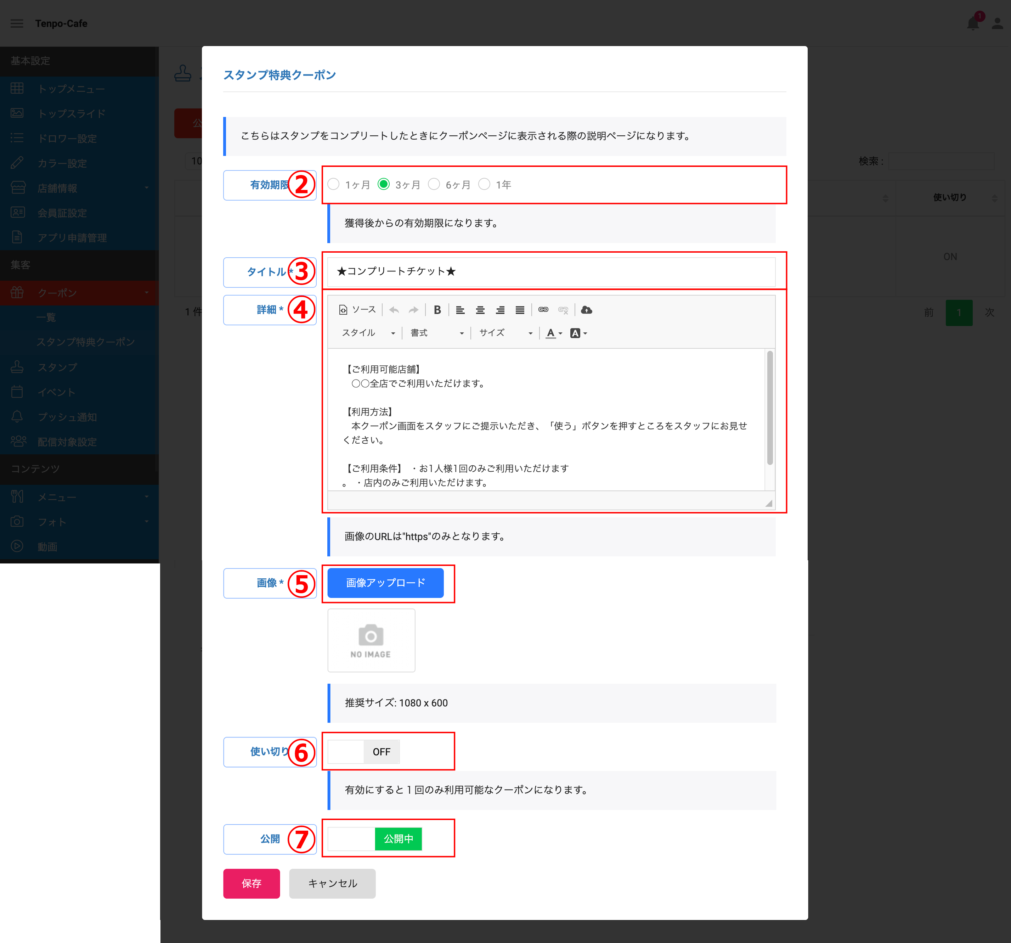Click the カラー設定 pencil icon in the sidebar
Screen dimensions: 1011x943
[17, 163]
